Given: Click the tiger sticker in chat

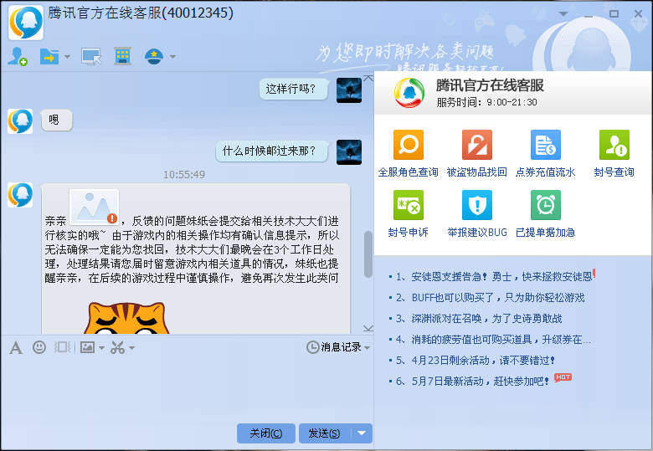Looking at the screenshot, I should [126, 318].
